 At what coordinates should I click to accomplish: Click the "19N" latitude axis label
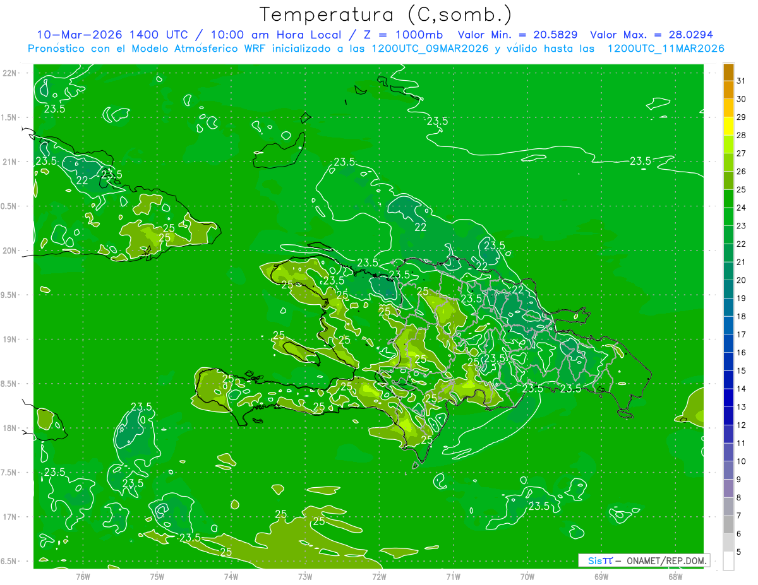pyautogui.click(x=11, y=340)
